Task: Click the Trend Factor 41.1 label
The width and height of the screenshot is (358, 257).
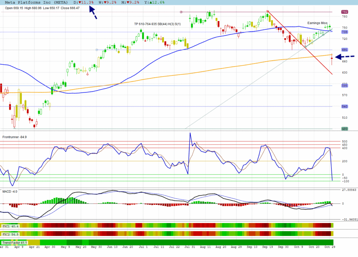Action: point(14,242)
